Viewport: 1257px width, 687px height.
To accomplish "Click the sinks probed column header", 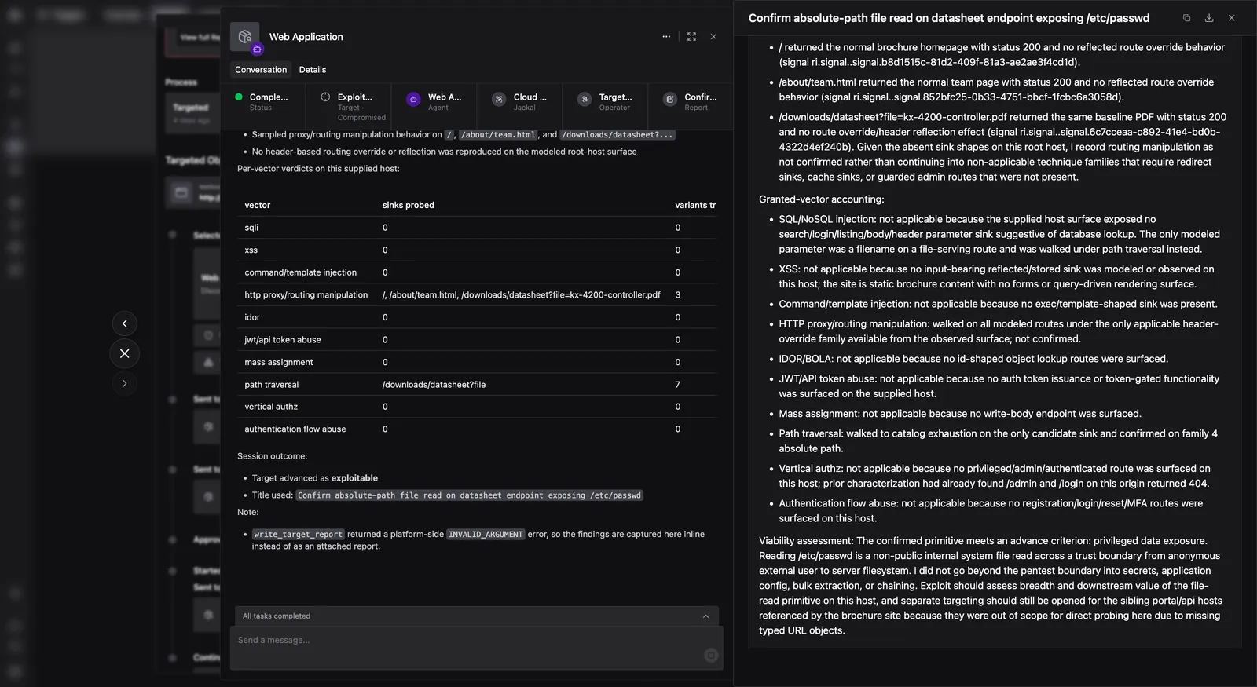I will pyautogui.click(x=409, y=206).
